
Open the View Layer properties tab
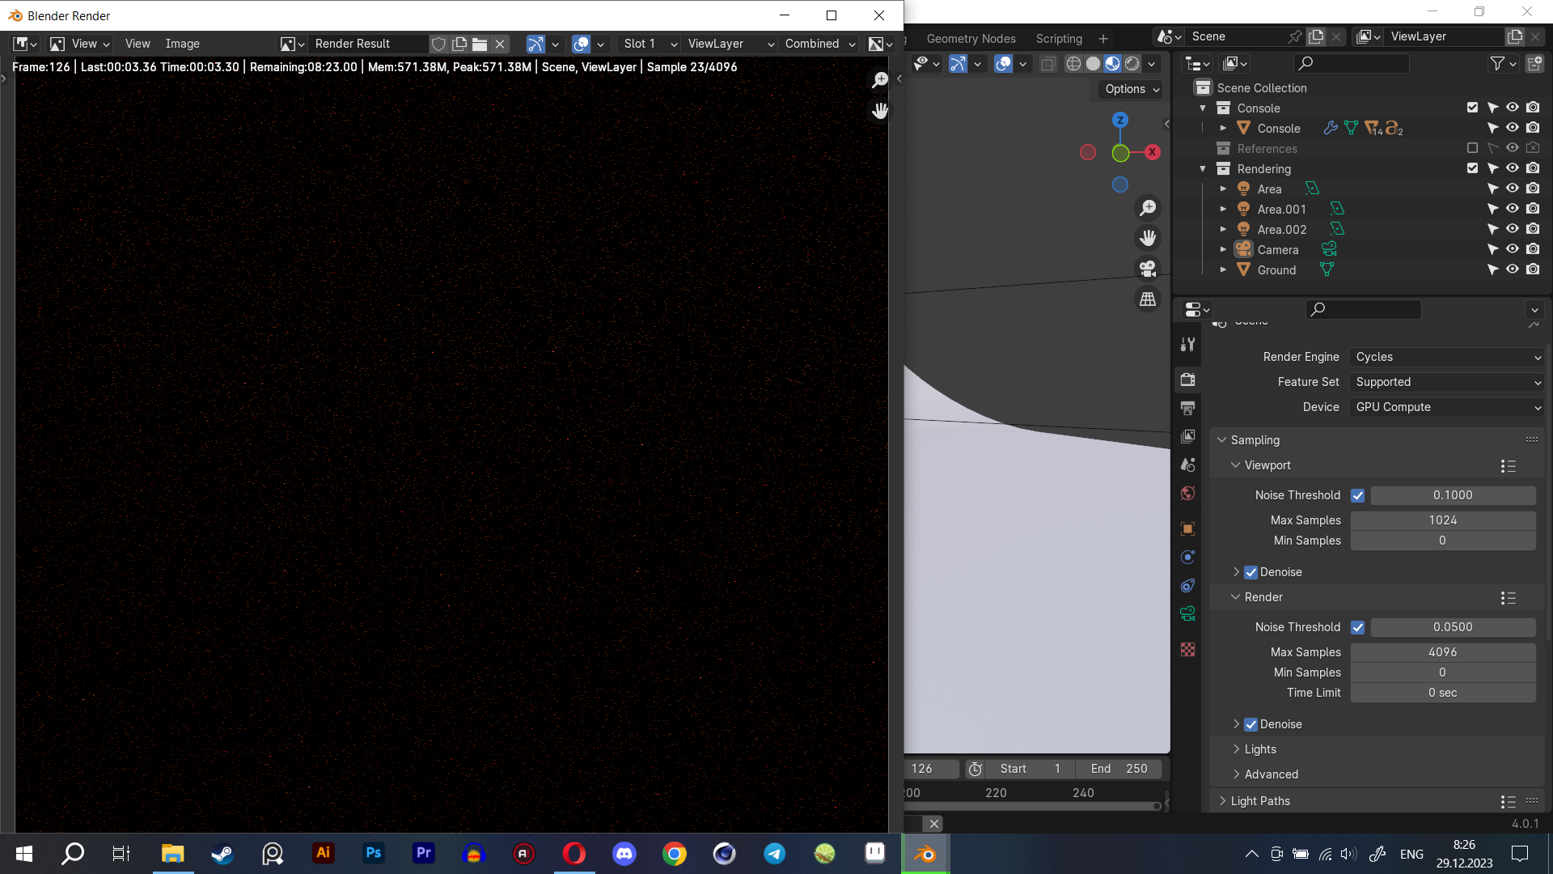coord(1187,436)
